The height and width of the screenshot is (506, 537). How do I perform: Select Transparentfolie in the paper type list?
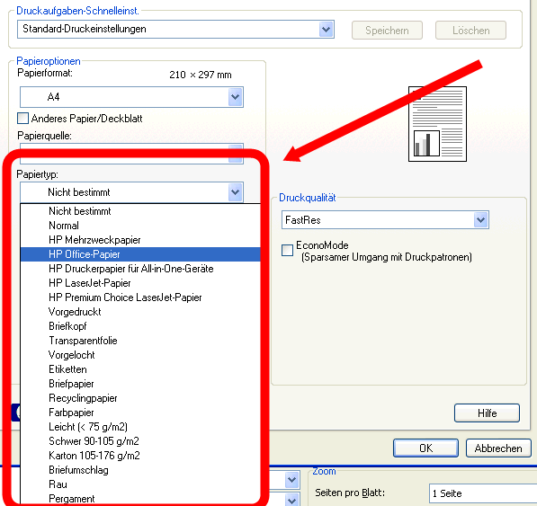[x=140, y=341]
